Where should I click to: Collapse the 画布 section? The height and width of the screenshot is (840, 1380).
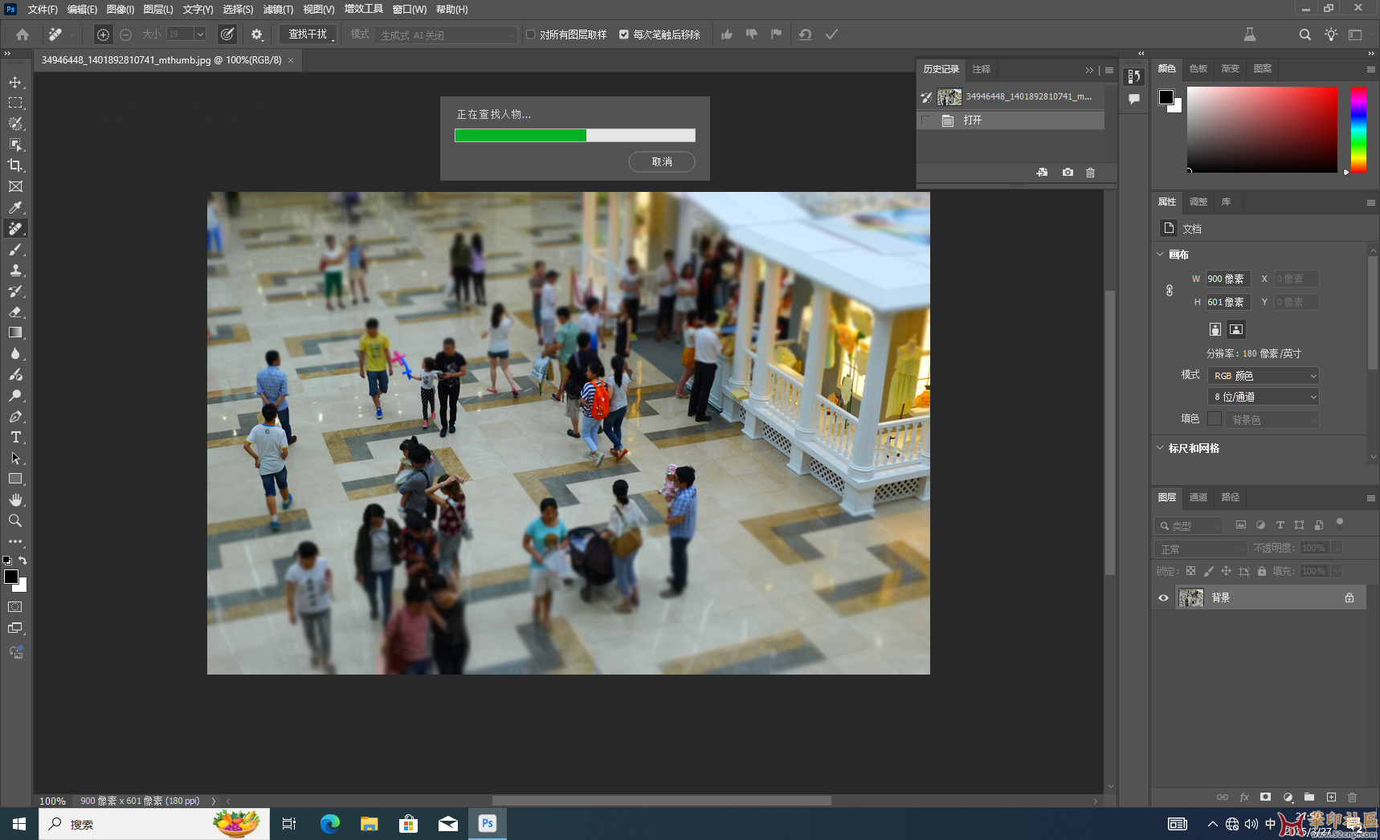pos(1160,255)
